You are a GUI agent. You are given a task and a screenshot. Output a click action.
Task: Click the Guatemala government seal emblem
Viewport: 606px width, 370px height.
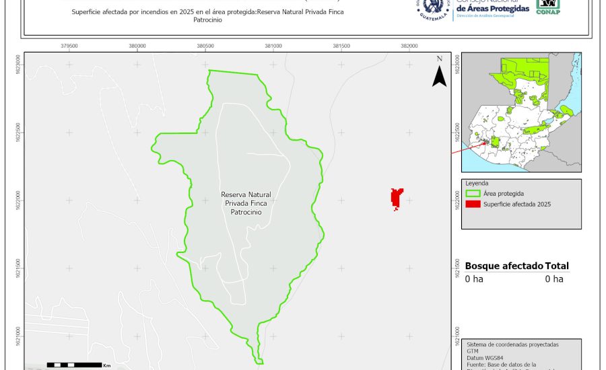click(x=432, y=9)
